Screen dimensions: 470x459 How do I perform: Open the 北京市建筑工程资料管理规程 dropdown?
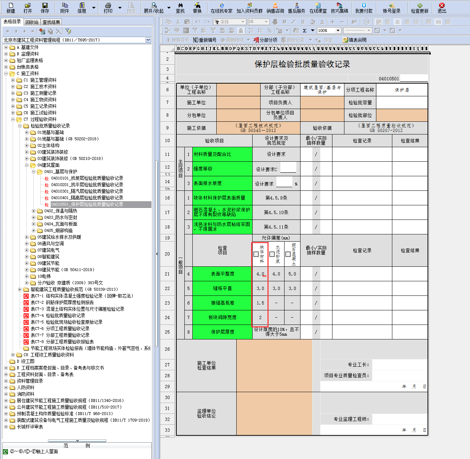(148, 40)
